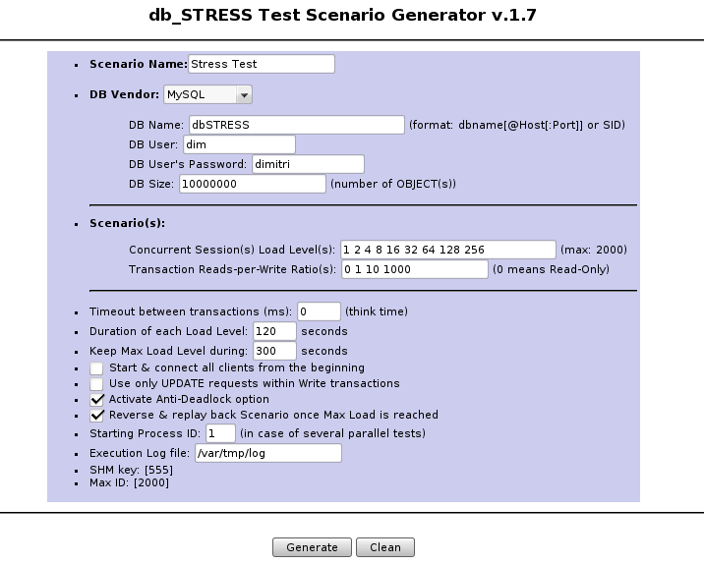
Task: Click into the DB User field
Action: pyautogui.click(x=239, y=144)
